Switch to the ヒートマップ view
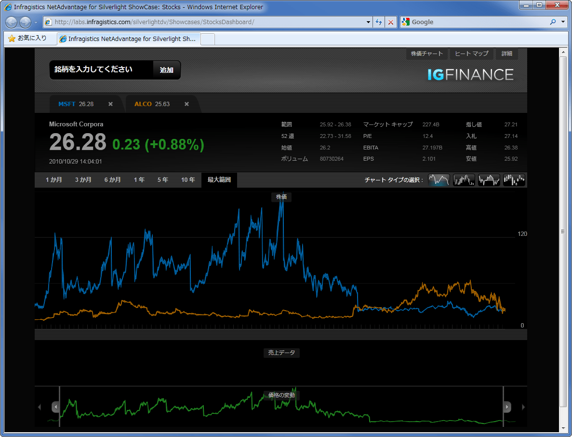Viewport: 572px width, 437px height. click(x=471, y=54)
